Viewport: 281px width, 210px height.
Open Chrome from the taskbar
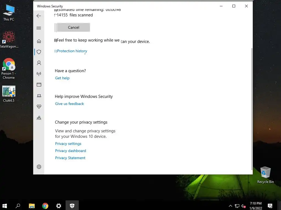click(45, 206)
